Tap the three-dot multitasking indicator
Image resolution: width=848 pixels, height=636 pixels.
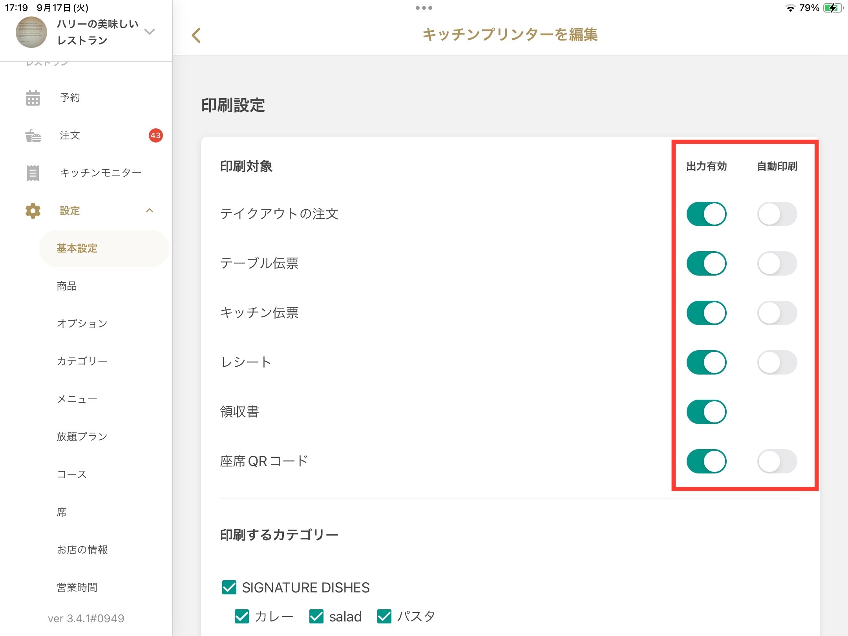tap(424, 8)
